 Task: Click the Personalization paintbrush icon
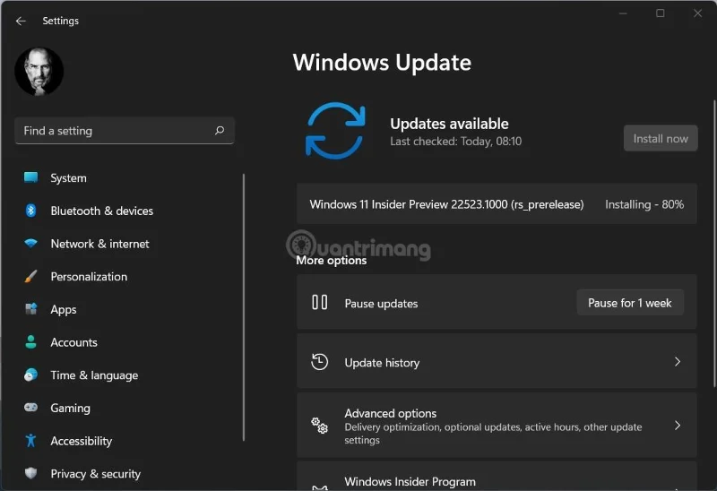pyautogui.click(x=30, y=276)
